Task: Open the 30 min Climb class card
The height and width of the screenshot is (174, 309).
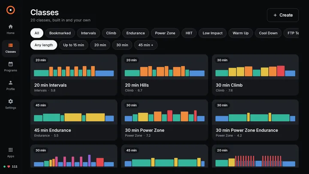Action: pyautogui.click(x=255, y=75)
